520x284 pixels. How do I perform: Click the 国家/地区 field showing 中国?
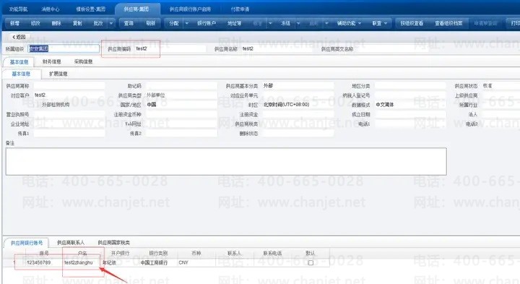click(x=181, y=105)
